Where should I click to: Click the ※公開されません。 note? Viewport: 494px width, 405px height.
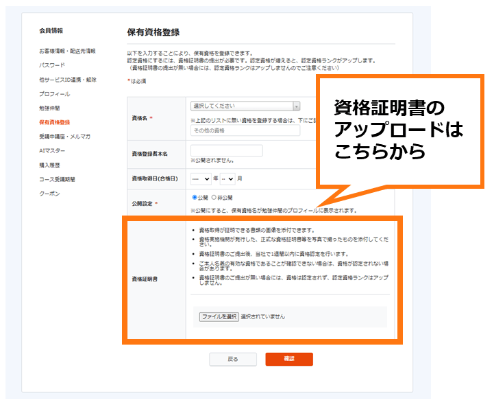pos(212,161)
